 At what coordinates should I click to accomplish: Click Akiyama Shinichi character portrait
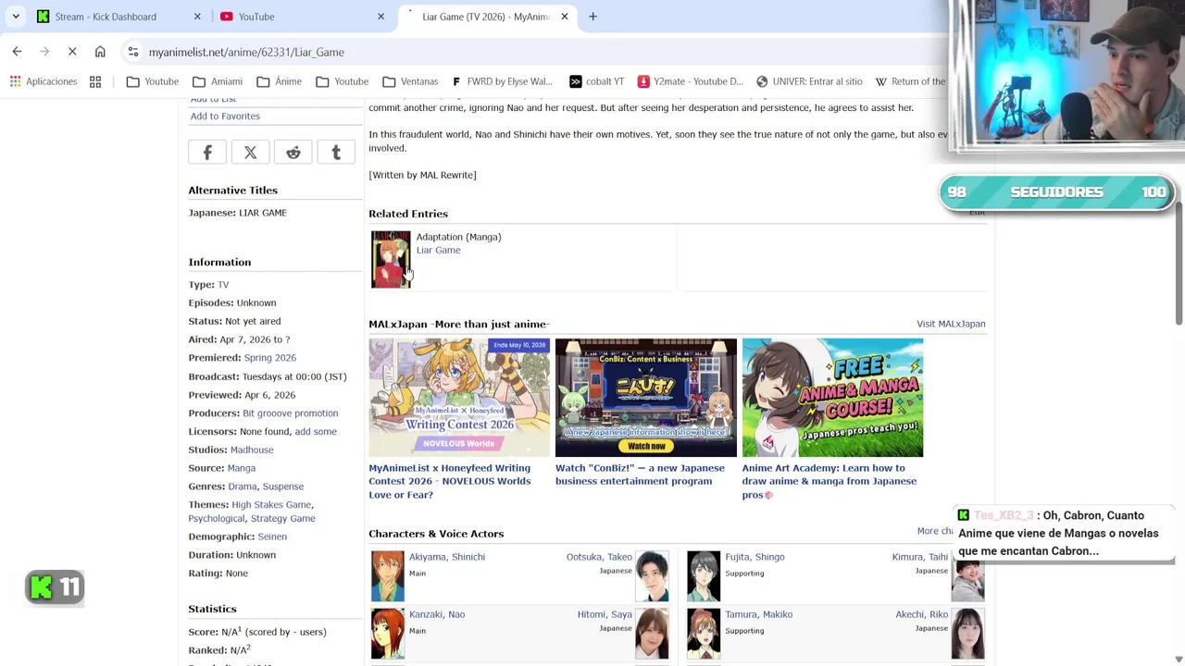tap(388, 576)
